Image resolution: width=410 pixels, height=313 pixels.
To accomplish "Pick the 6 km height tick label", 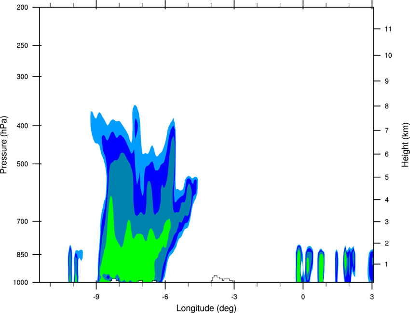I will (x=387, y=154).
